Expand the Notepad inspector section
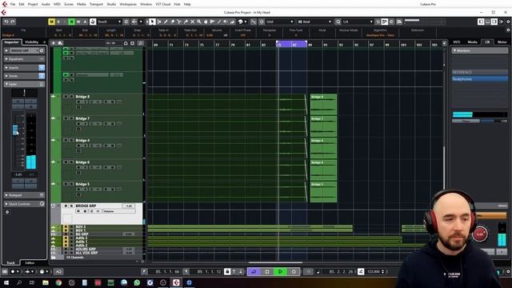 point(24,195)
